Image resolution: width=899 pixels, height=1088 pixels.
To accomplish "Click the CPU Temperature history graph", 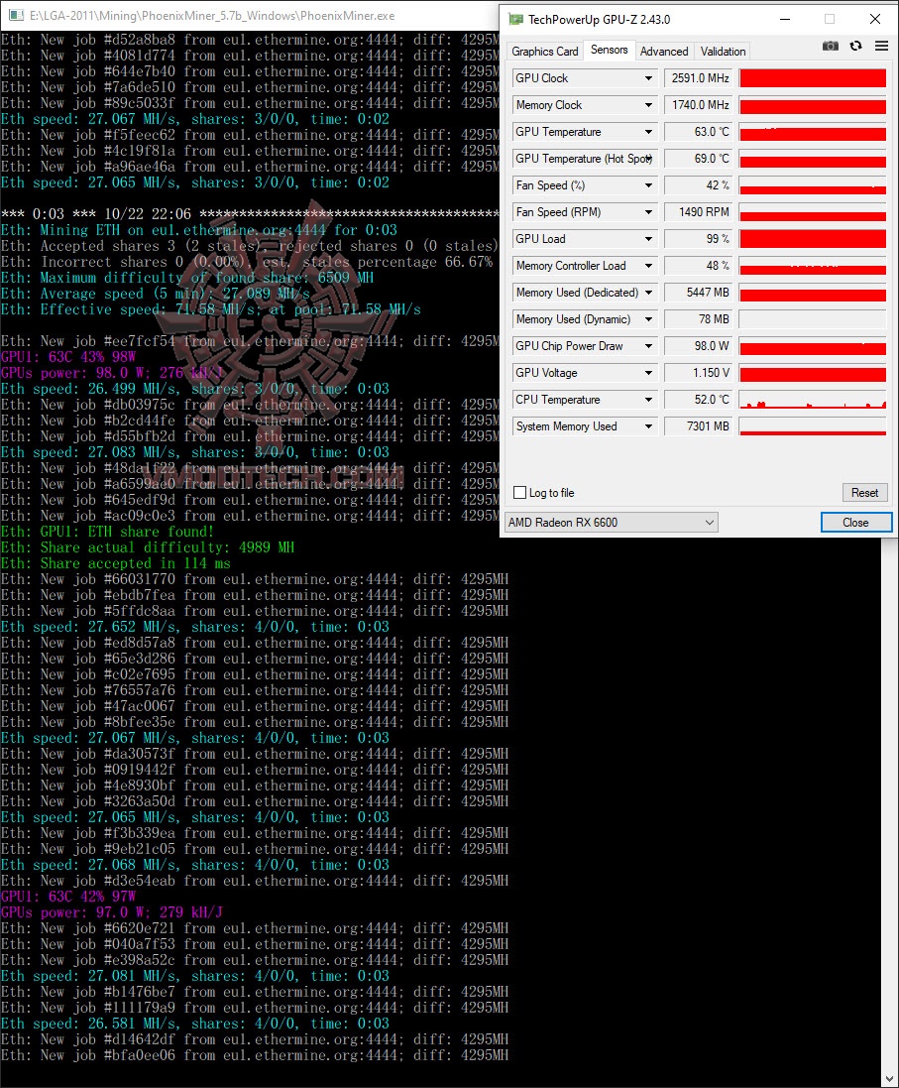I will [x=813, y=400].
